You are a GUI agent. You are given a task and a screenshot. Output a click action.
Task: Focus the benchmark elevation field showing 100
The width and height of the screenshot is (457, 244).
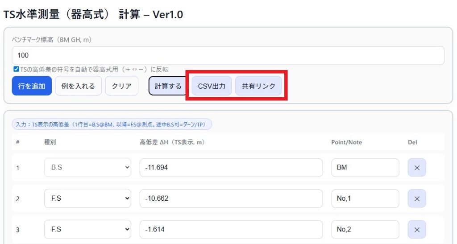pos(228,56)
